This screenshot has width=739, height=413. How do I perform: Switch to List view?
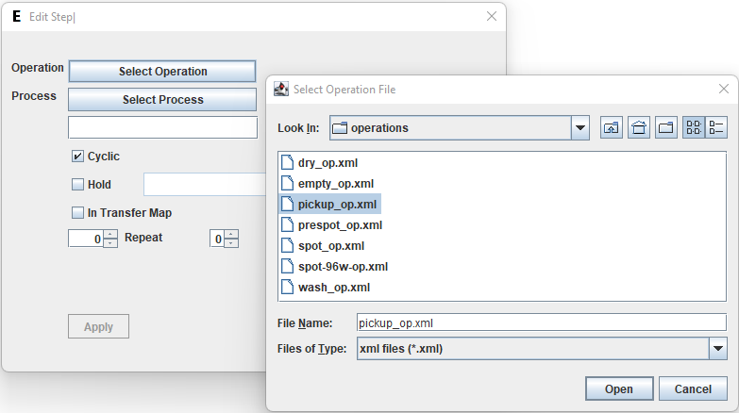694,128
